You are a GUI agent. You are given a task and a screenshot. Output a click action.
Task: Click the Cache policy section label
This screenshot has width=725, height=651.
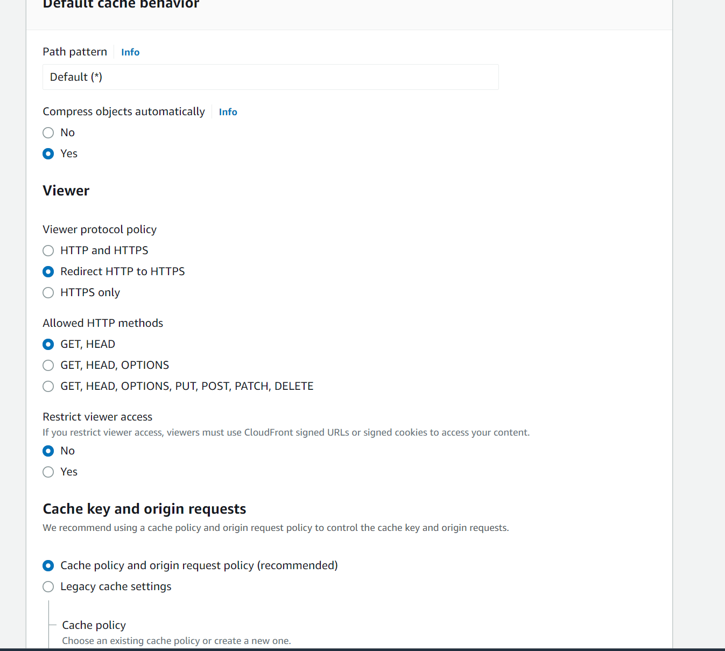94,625
